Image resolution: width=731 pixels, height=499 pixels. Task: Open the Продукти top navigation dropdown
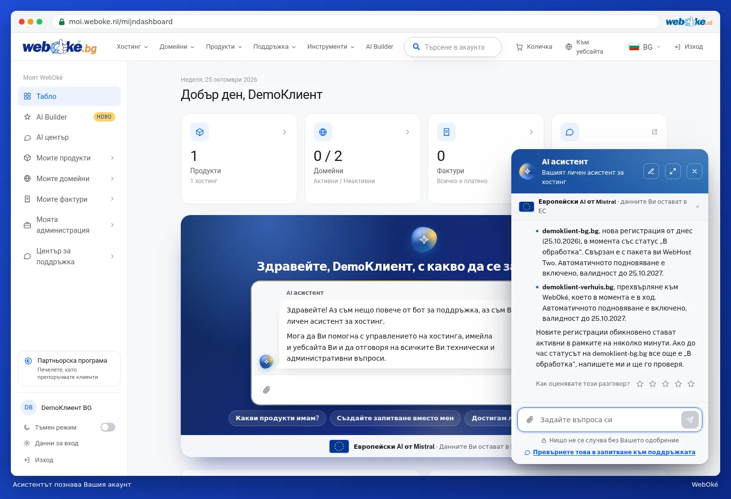click(224, 47)
